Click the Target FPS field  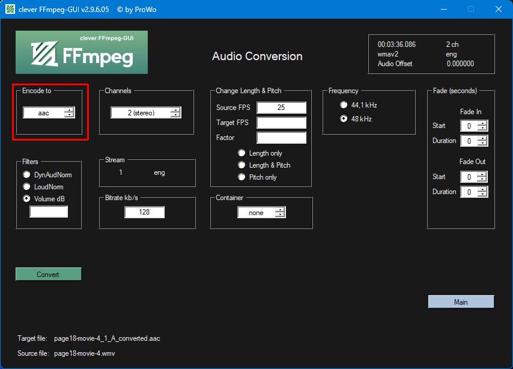(281, 123)
